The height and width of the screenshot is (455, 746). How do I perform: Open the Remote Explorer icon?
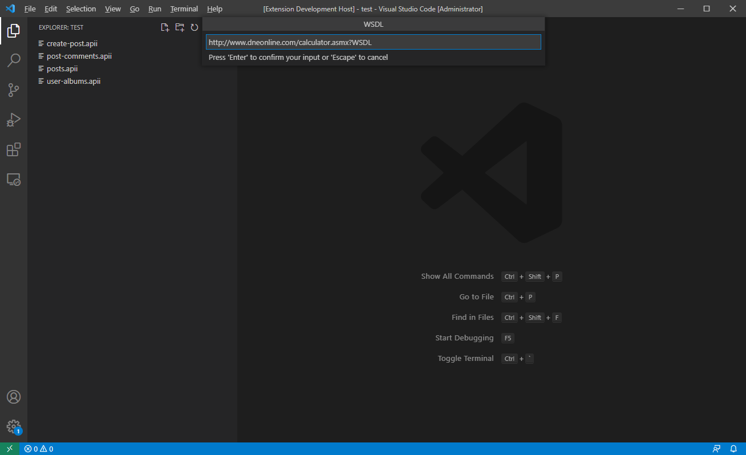[14, 180]
